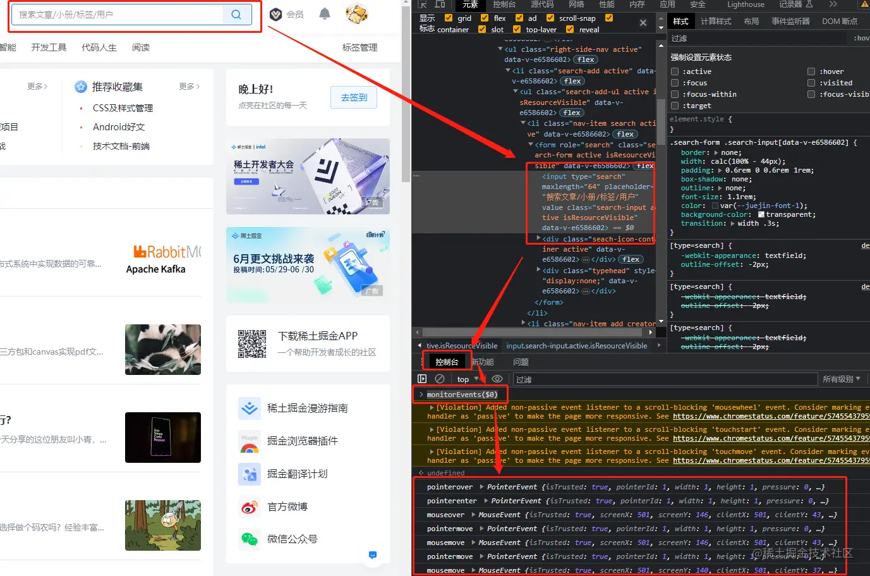Switch to the 计算样式 styles tab
Image resolution: width=870 pixels, height=576 pixels.
[x=715, y=21]
